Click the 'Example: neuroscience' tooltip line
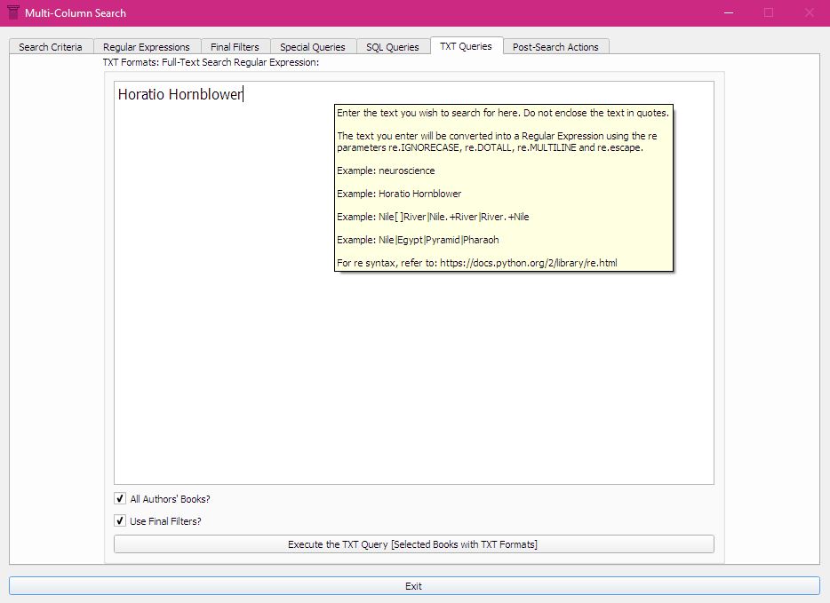 (386, 171)
